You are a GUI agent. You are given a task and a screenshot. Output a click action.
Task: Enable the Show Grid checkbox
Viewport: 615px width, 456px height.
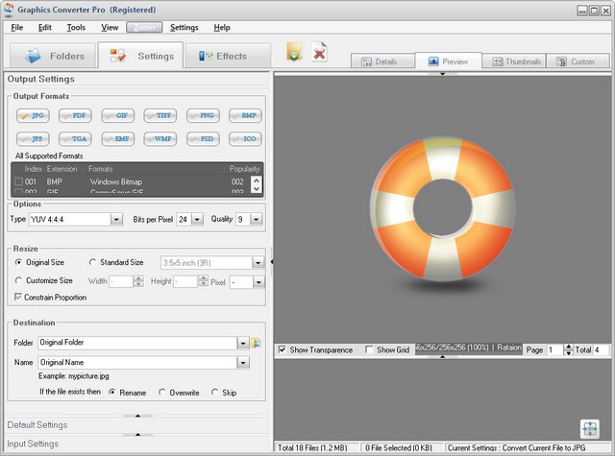370,350
